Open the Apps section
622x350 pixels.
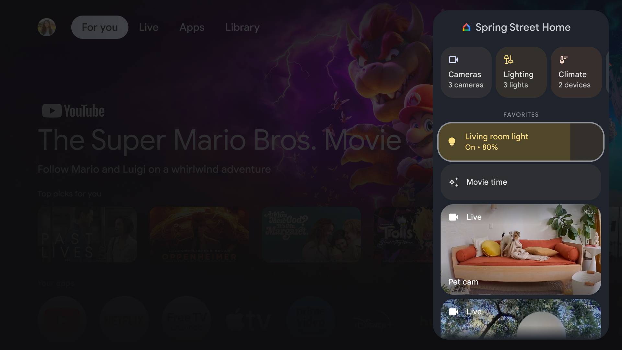pos(192,27)
